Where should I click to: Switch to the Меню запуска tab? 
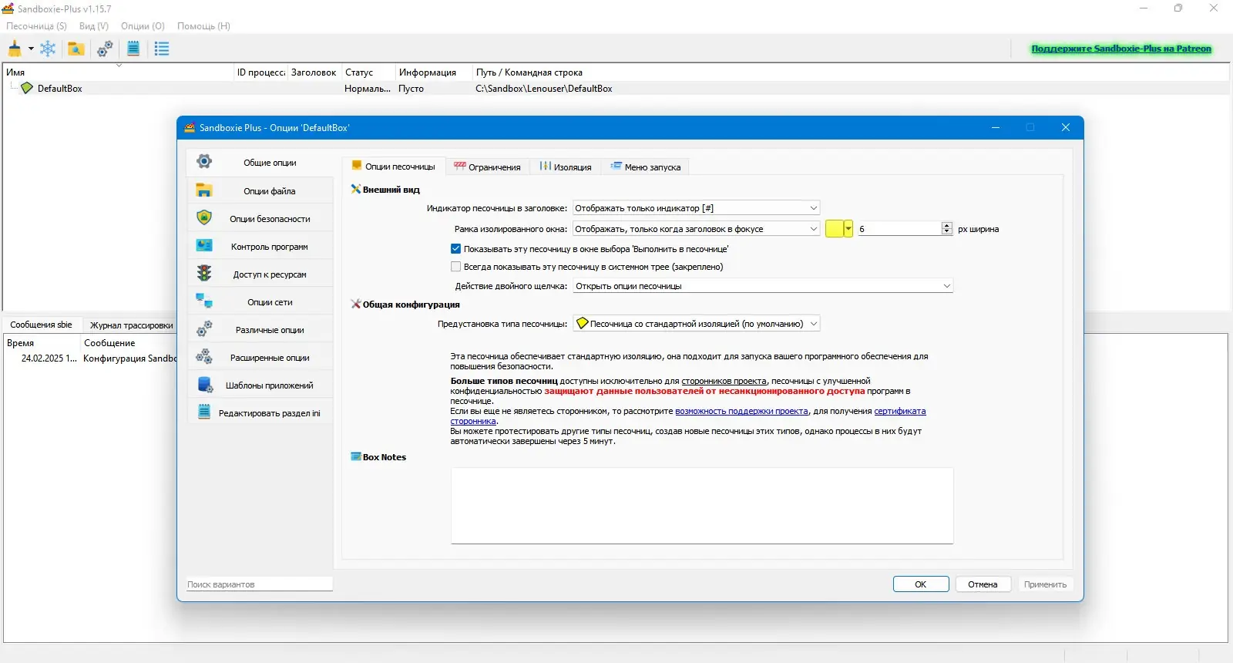point(646,167)
